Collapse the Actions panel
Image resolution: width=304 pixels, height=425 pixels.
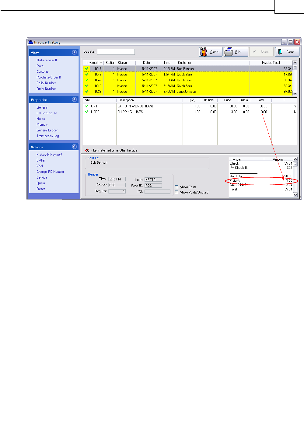tap(74, 147)
